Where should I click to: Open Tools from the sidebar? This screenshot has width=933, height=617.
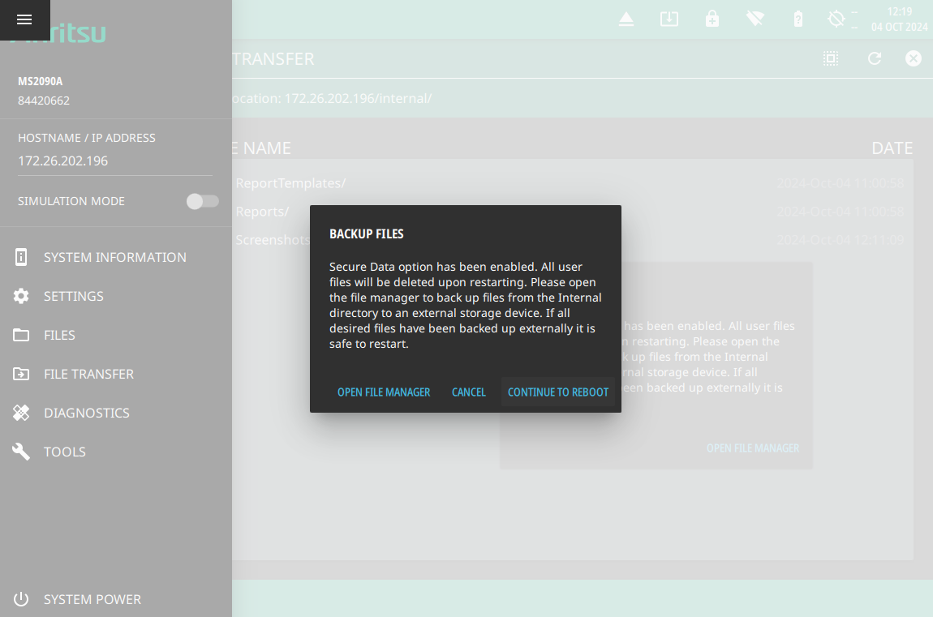pyautogui.click(x=64, y=452)
